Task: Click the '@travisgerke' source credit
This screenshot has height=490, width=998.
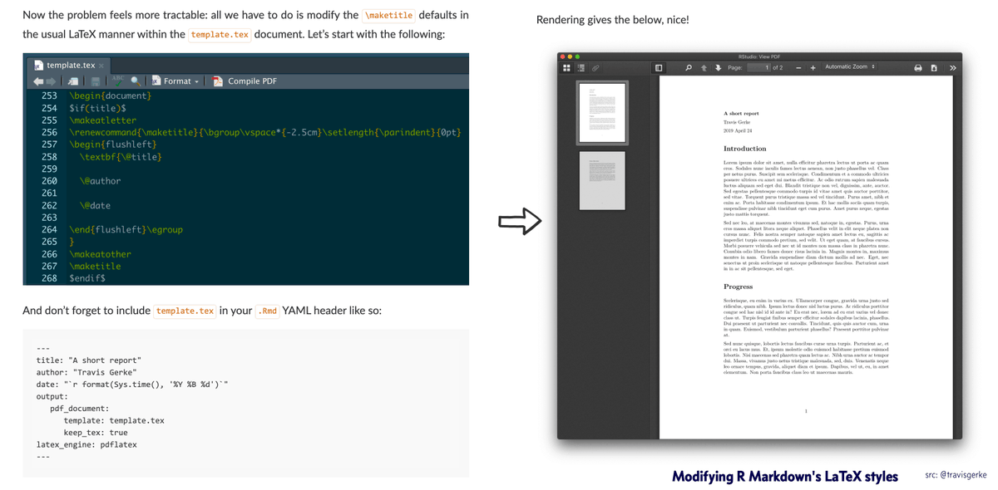Action: 963,475
